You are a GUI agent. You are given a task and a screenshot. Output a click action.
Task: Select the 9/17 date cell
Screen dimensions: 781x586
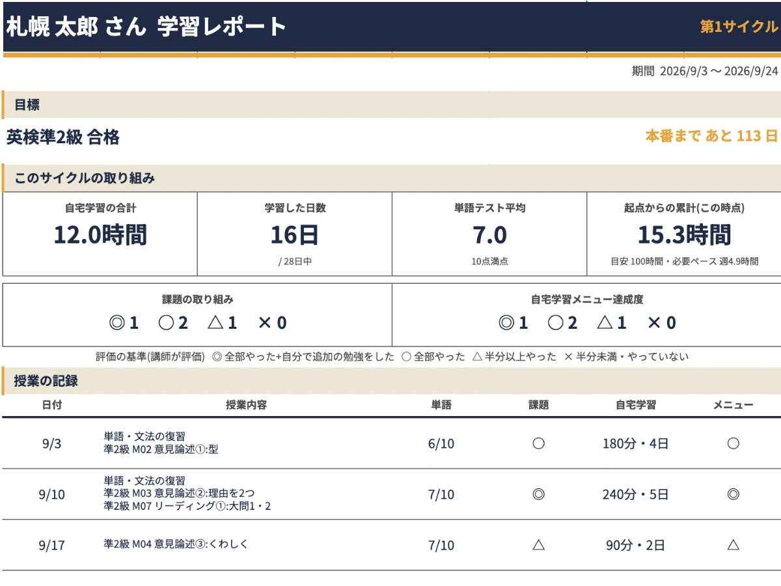click(52, 546)
